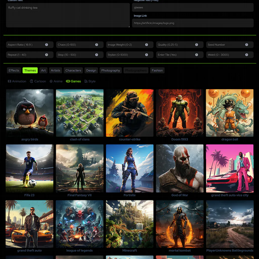Switch to the Animation subcategory
Image resolution: width=259 pixels, height=259 pixels.
[x=17, y=81]
